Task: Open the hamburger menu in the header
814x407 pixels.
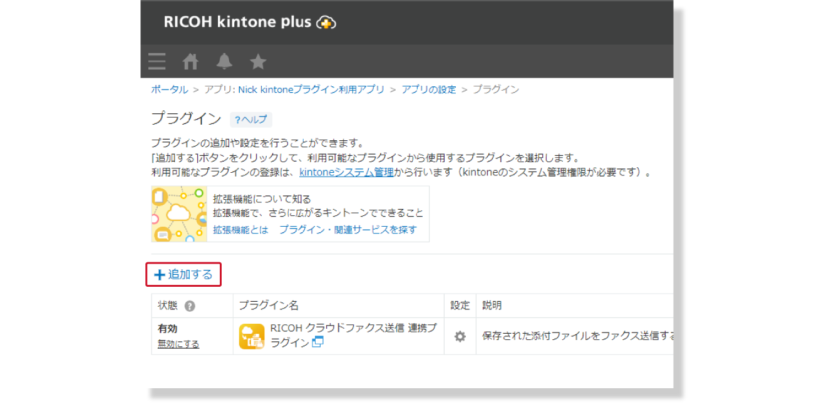Action: [x=157, y=61]
